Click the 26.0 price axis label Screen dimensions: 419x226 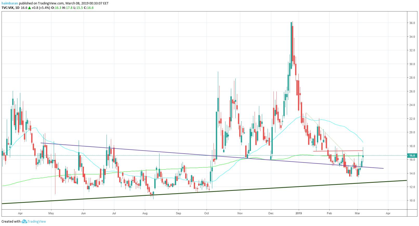click(x=412, y=91)
